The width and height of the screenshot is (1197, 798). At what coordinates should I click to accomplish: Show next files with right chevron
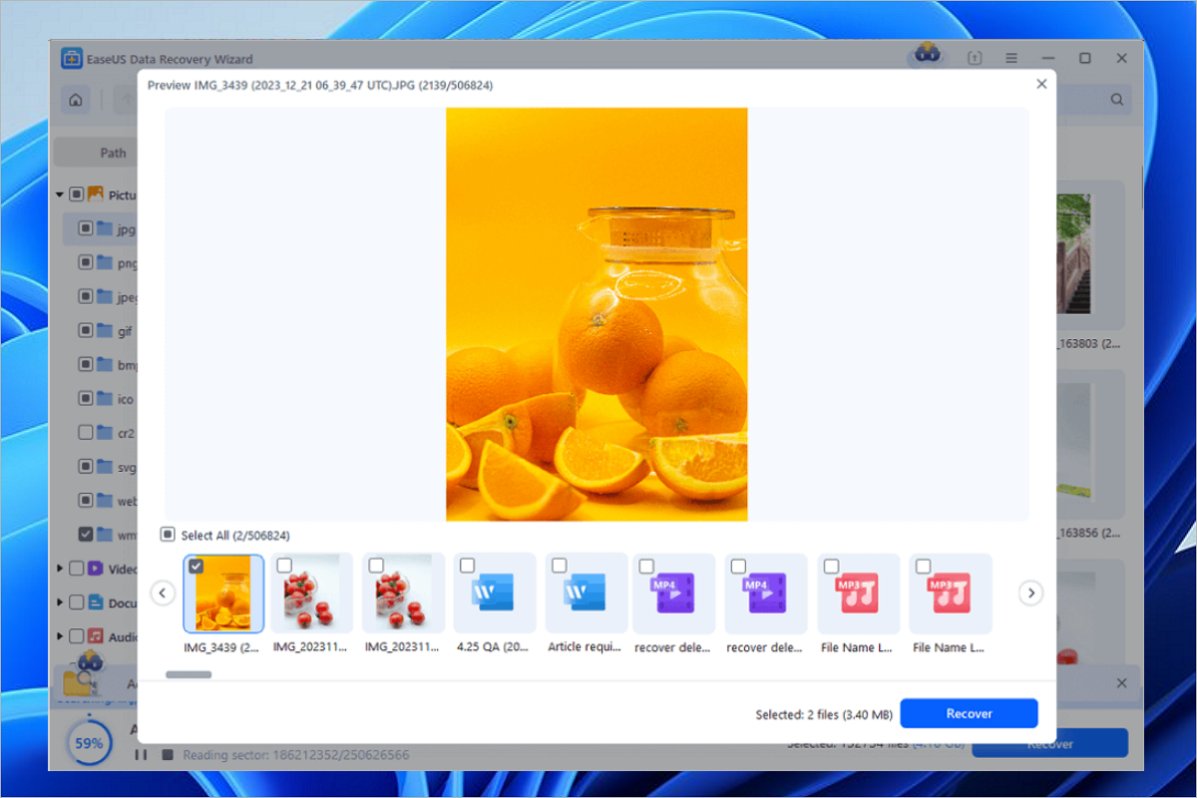coord(1031,594)
